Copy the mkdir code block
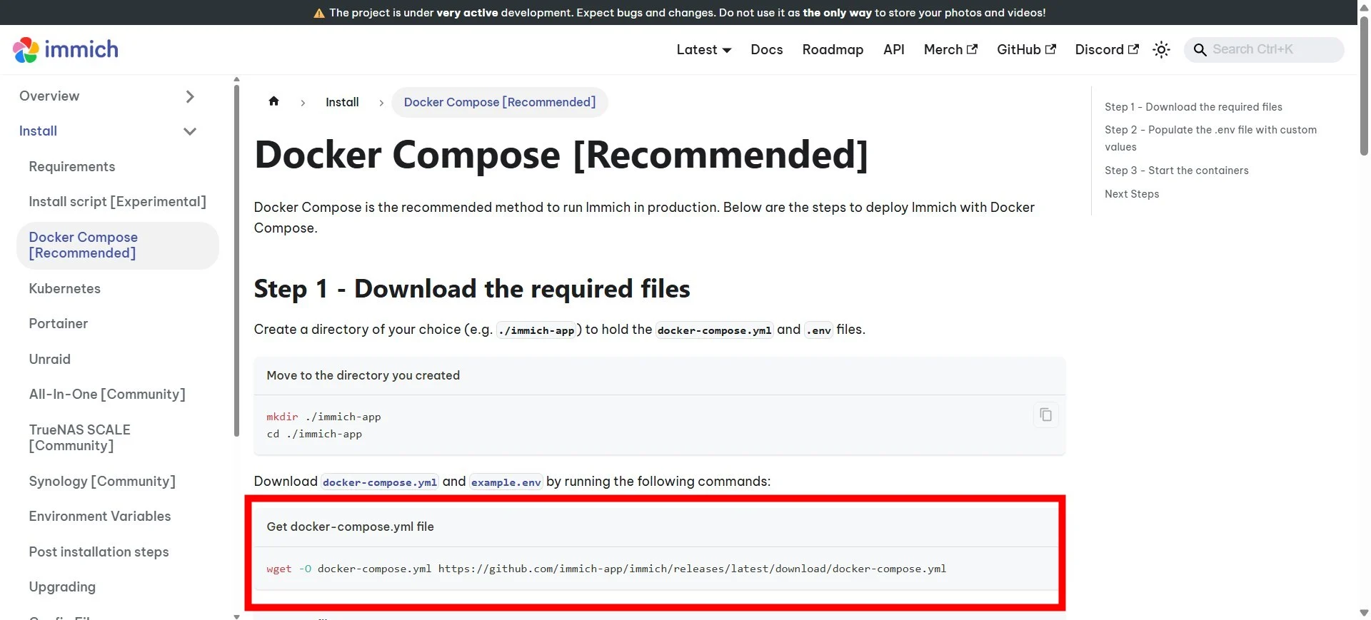1371x620 pixels. point(1045,415)
